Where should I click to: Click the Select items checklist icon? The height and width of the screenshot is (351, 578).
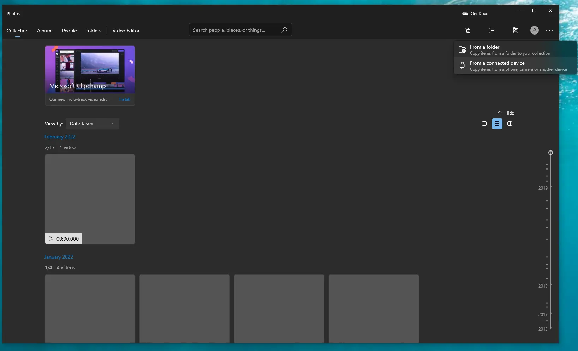pyautogui.click(x=492, y=30)
